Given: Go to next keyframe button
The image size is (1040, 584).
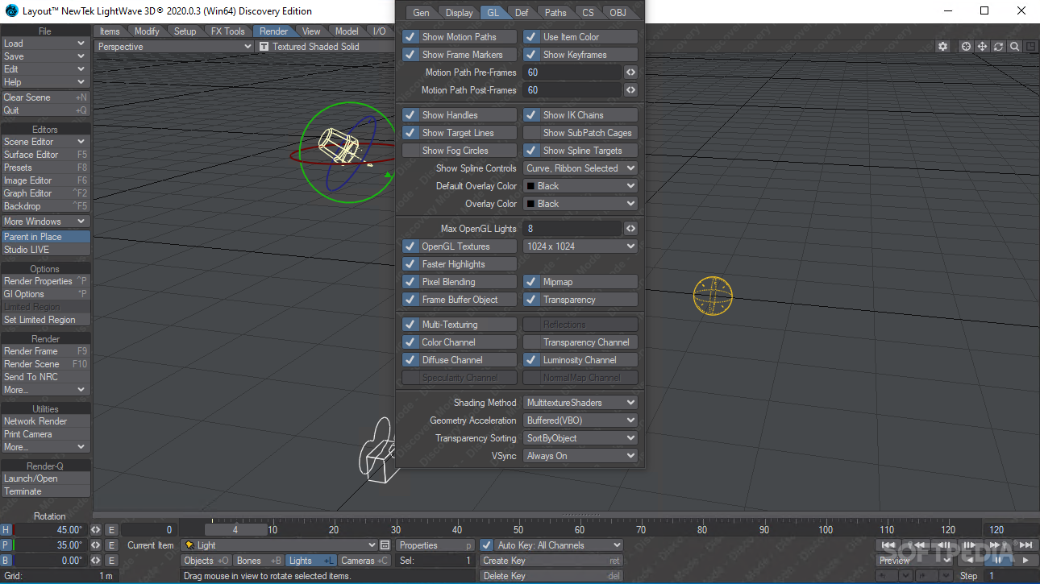Looking at the screenshot, I should point(998,545).
